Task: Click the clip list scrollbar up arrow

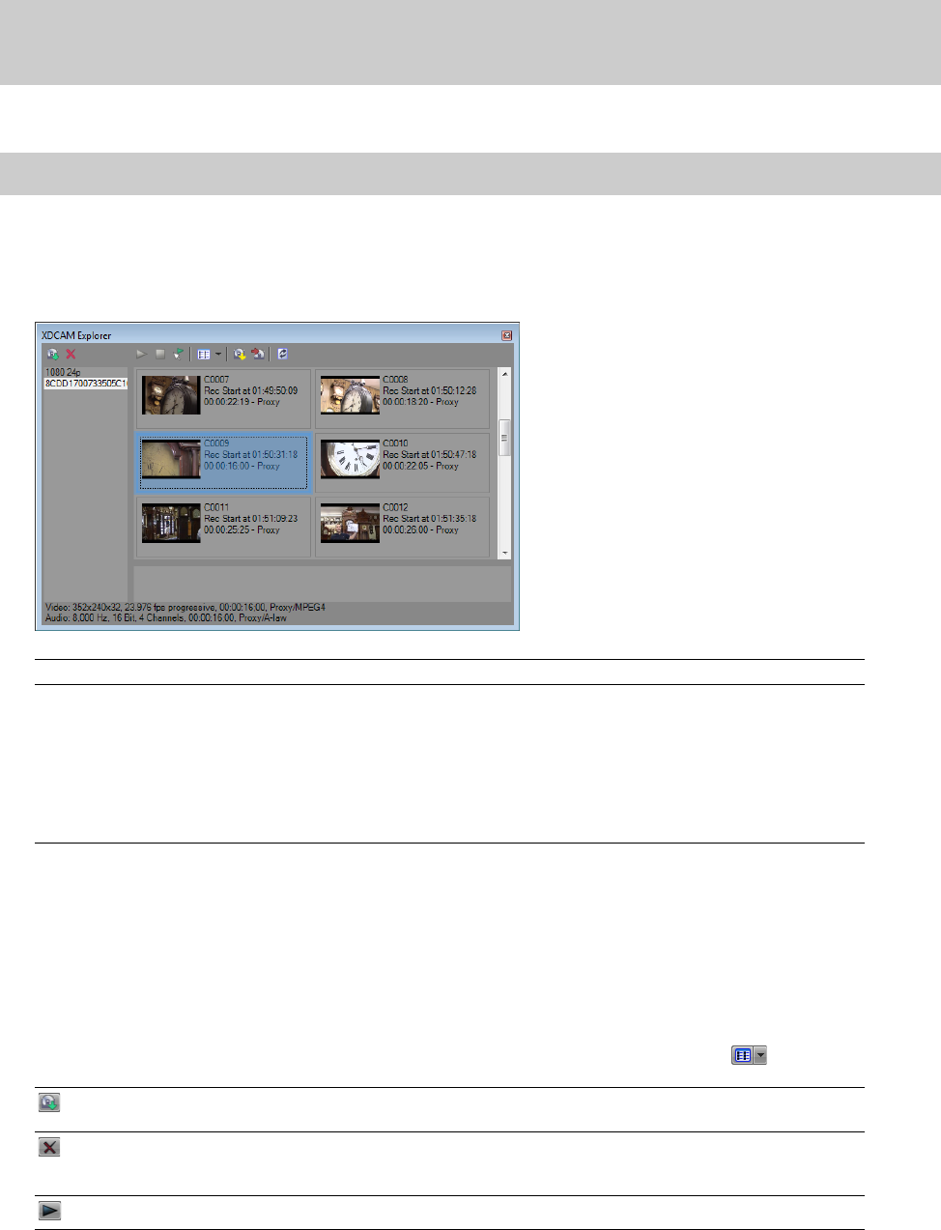Action: tap(504, 374)
